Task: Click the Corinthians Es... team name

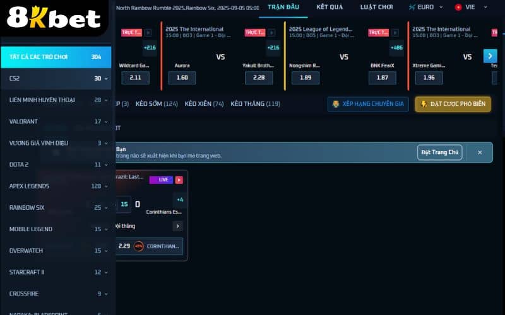Action: [x=164, y=212]
